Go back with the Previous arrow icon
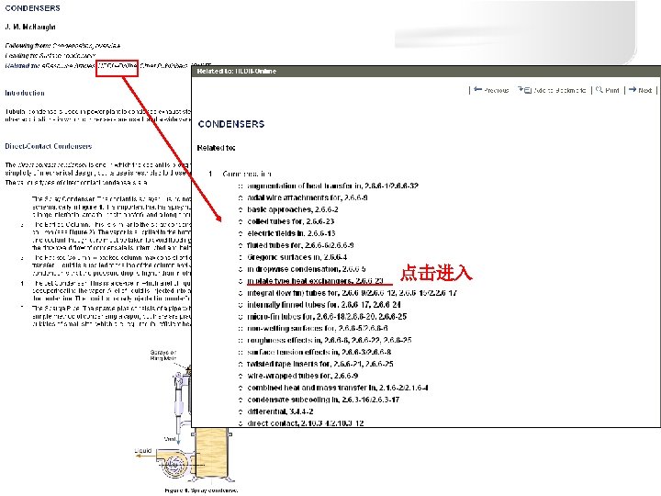Viewport: 661px width, 496px height. 477,89
